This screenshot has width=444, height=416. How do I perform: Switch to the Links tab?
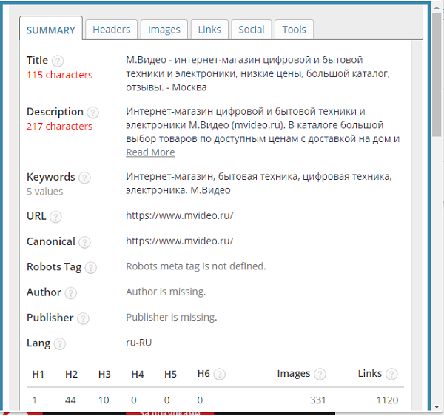[209, 30]
